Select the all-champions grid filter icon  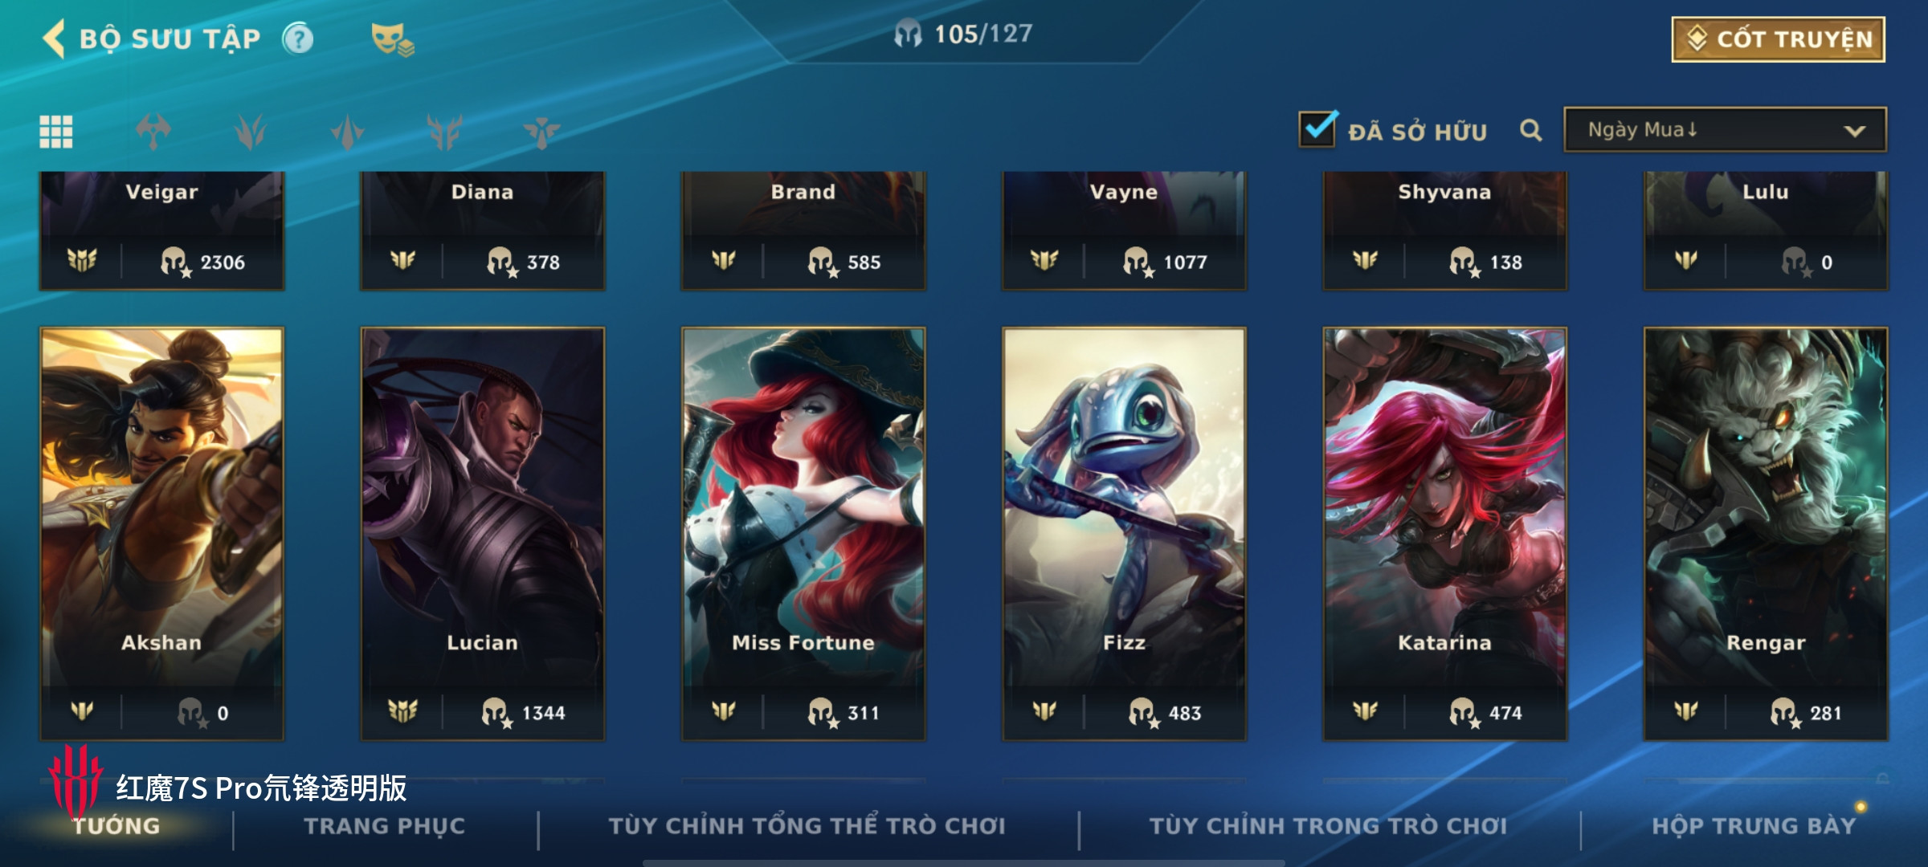click(56, 132)
